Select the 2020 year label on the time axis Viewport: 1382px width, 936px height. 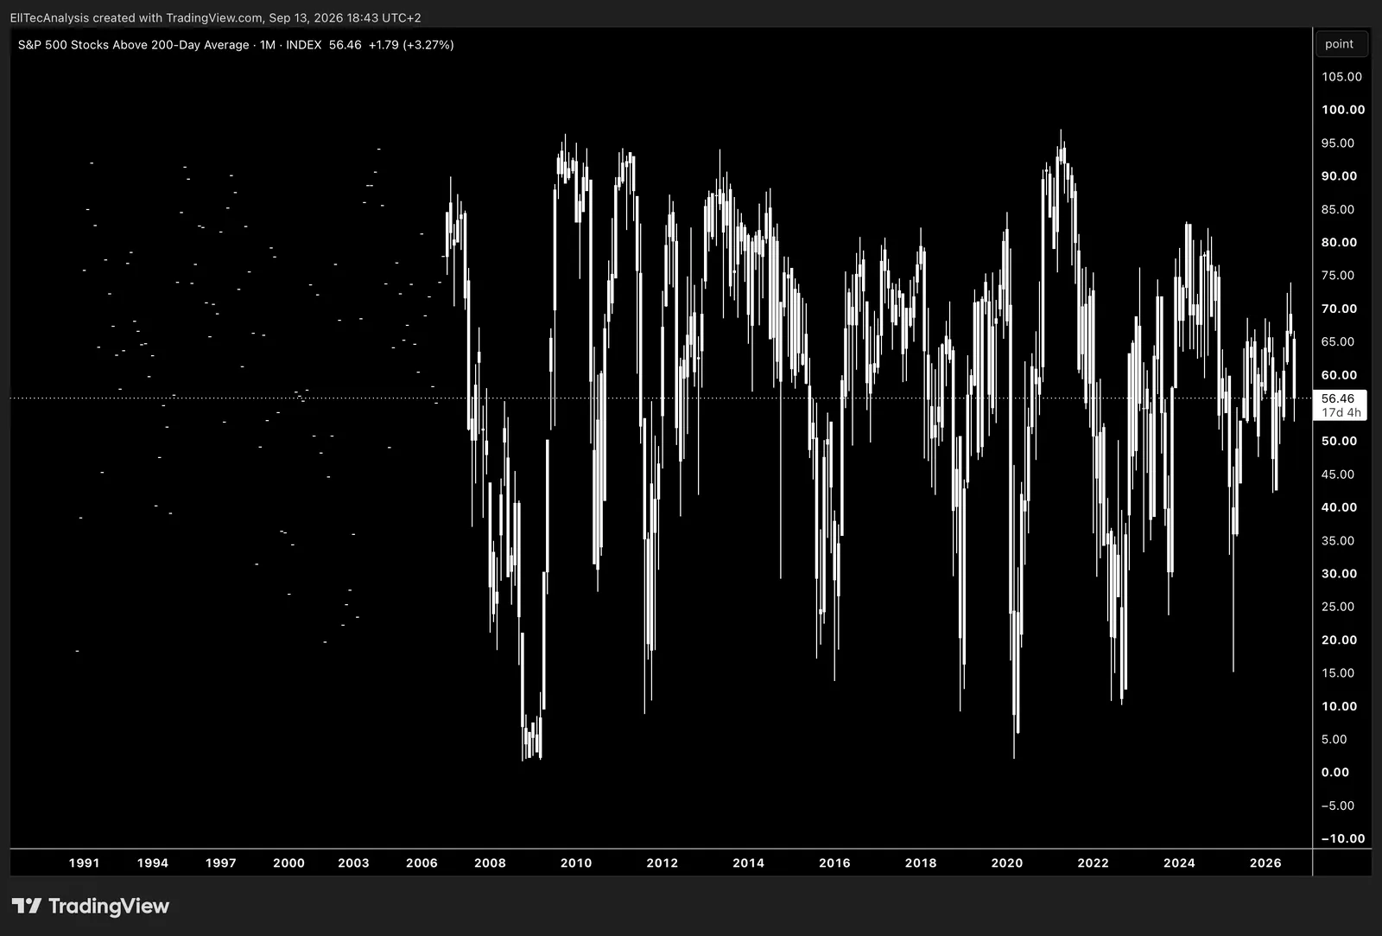[x=1007, y=863]
